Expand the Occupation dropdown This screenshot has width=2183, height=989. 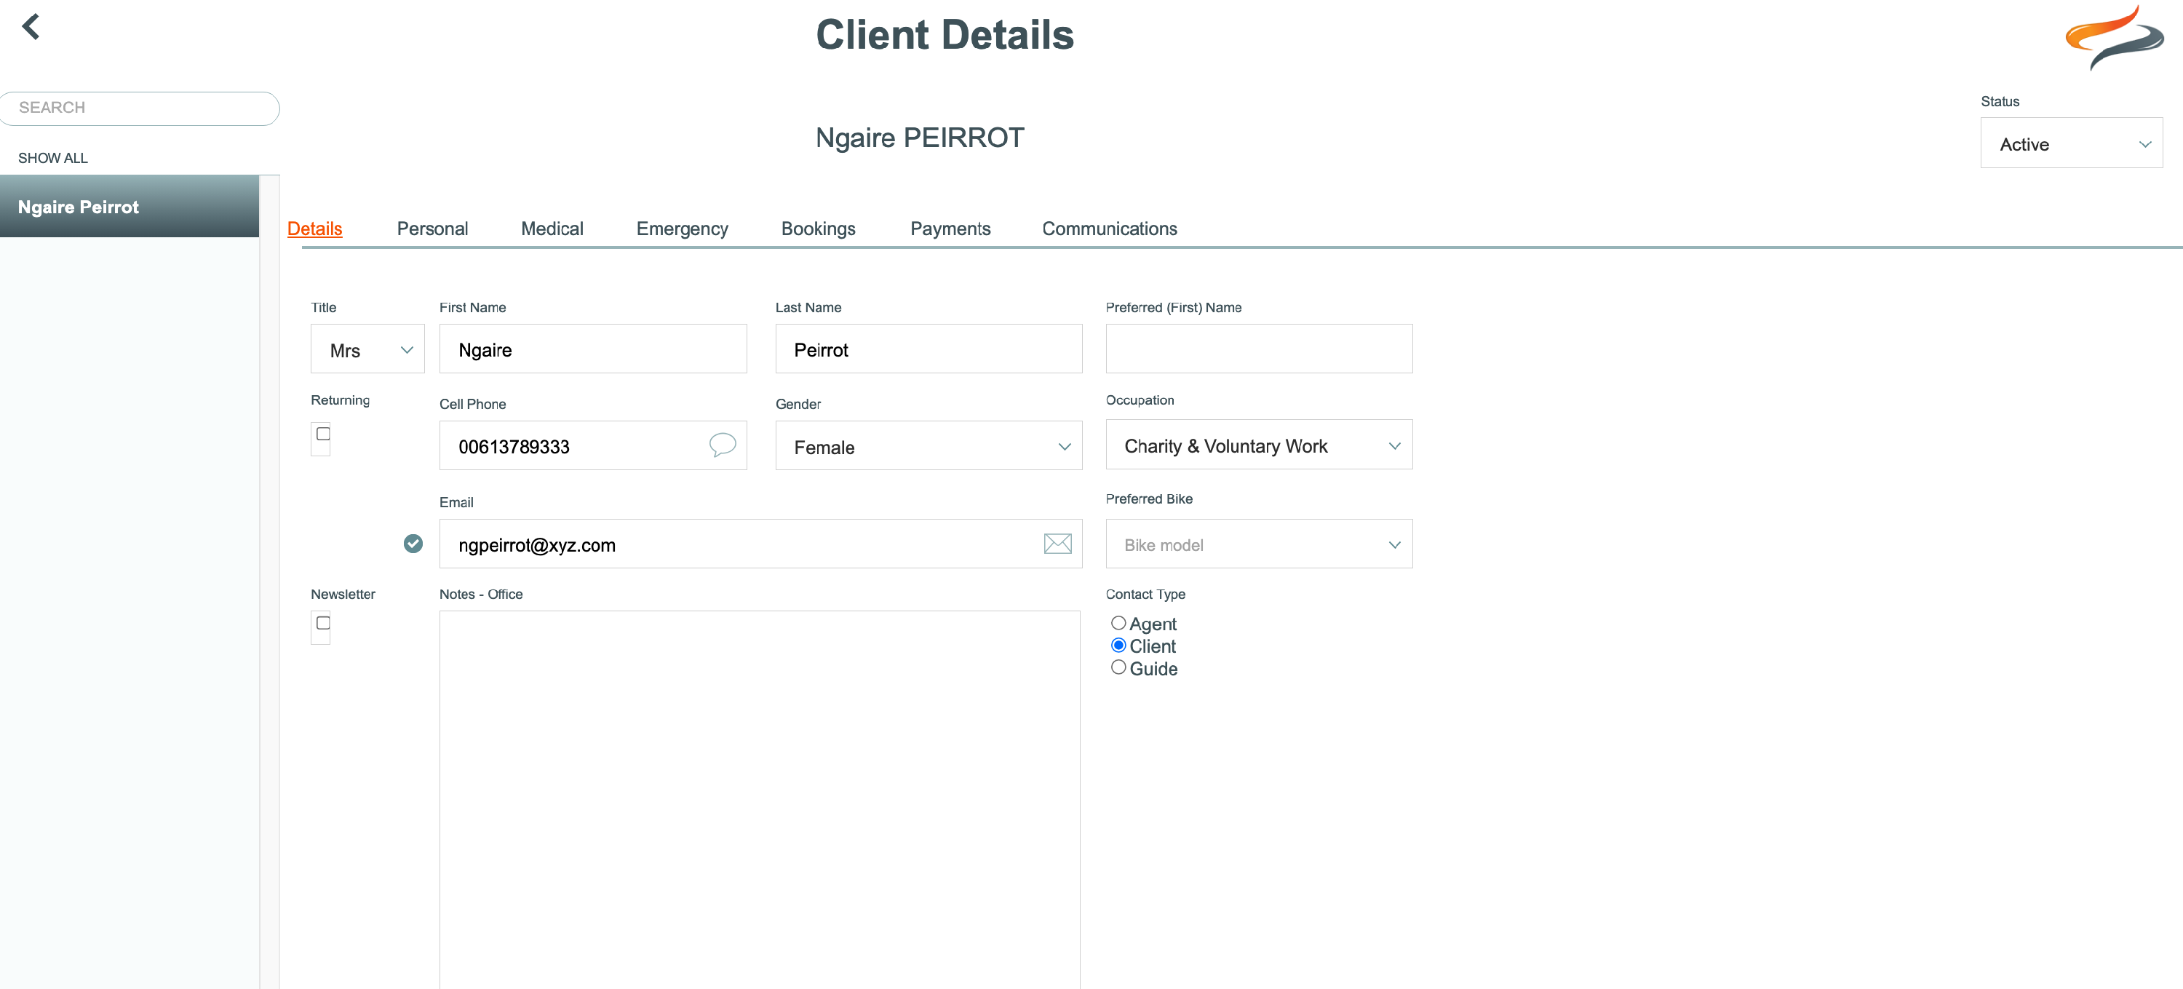click(x=1258, y=445)
